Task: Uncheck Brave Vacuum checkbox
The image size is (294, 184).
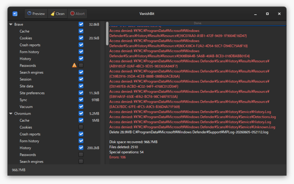Action: (81, 107)
